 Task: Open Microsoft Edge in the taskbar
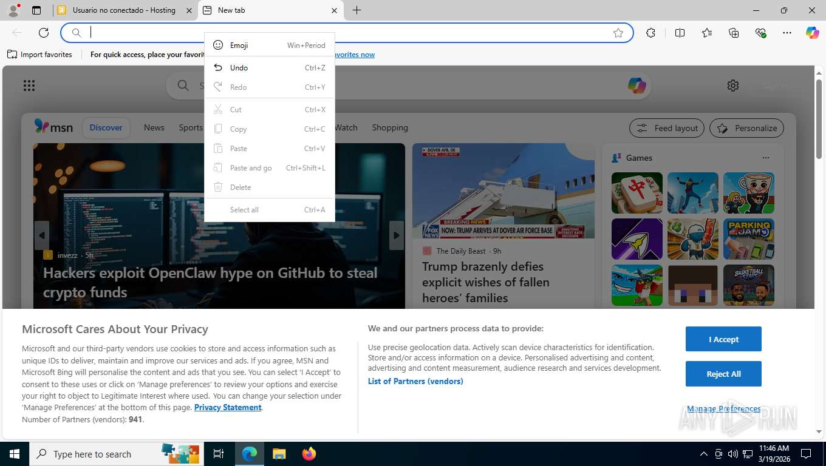pos(250,454)
